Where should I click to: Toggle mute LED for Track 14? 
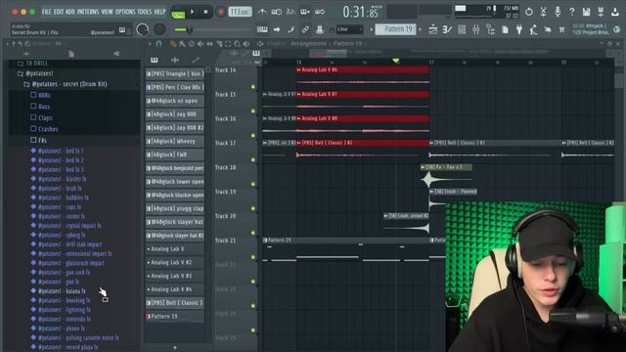(x=253, y=87)
